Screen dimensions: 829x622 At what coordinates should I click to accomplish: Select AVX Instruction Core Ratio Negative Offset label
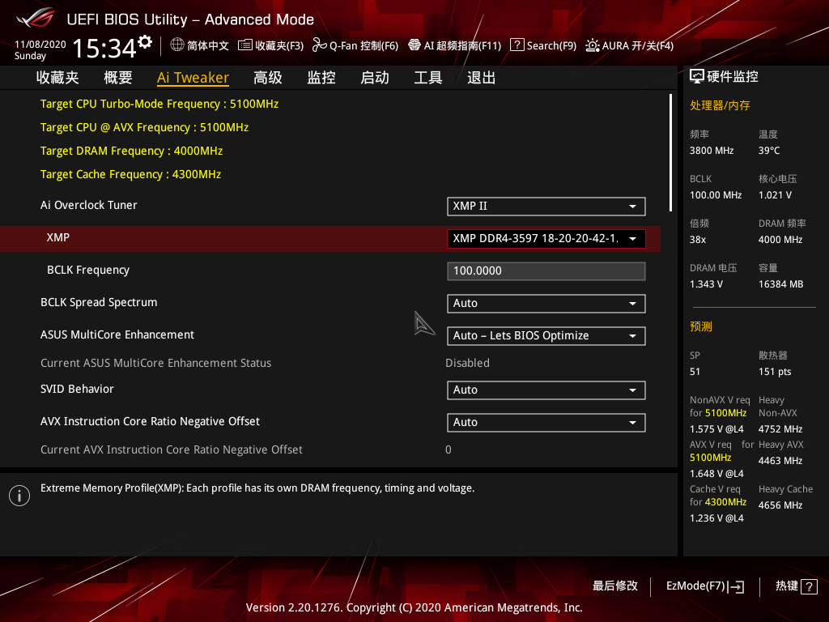point(150,421)
